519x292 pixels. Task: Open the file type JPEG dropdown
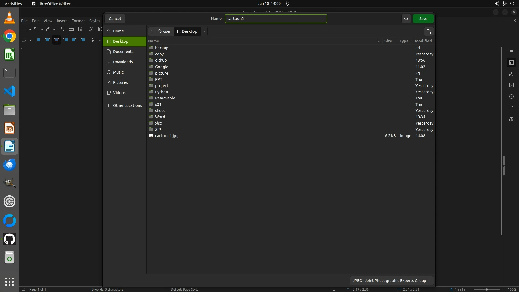click(391, 281)
